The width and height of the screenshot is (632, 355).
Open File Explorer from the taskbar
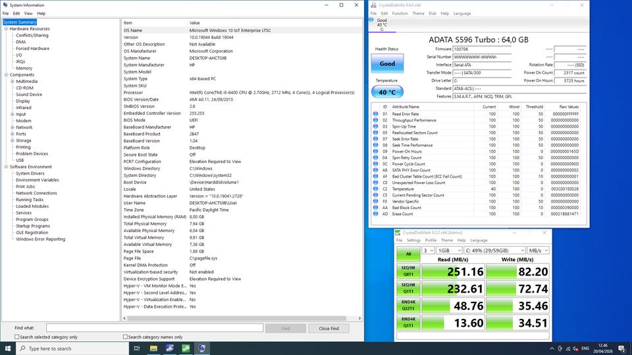tap(153, 348)
